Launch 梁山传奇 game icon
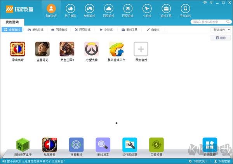233x164 pixels. tap(18, 49)
